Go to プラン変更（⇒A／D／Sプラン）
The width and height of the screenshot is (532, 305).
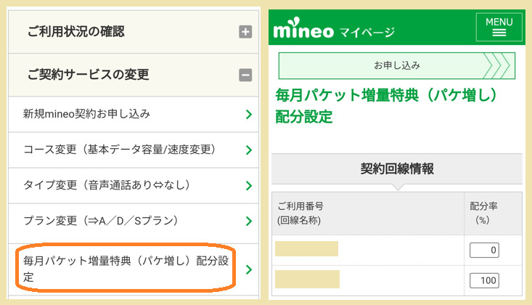click(100, 220)
